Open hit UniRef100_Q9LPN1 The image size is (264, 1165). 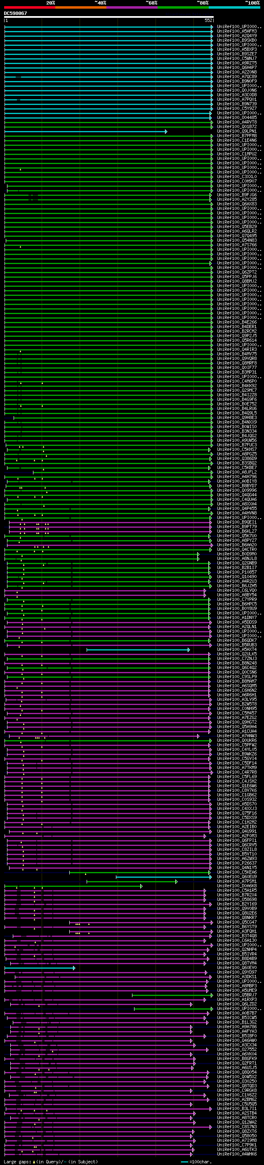[x=237, y=131]
